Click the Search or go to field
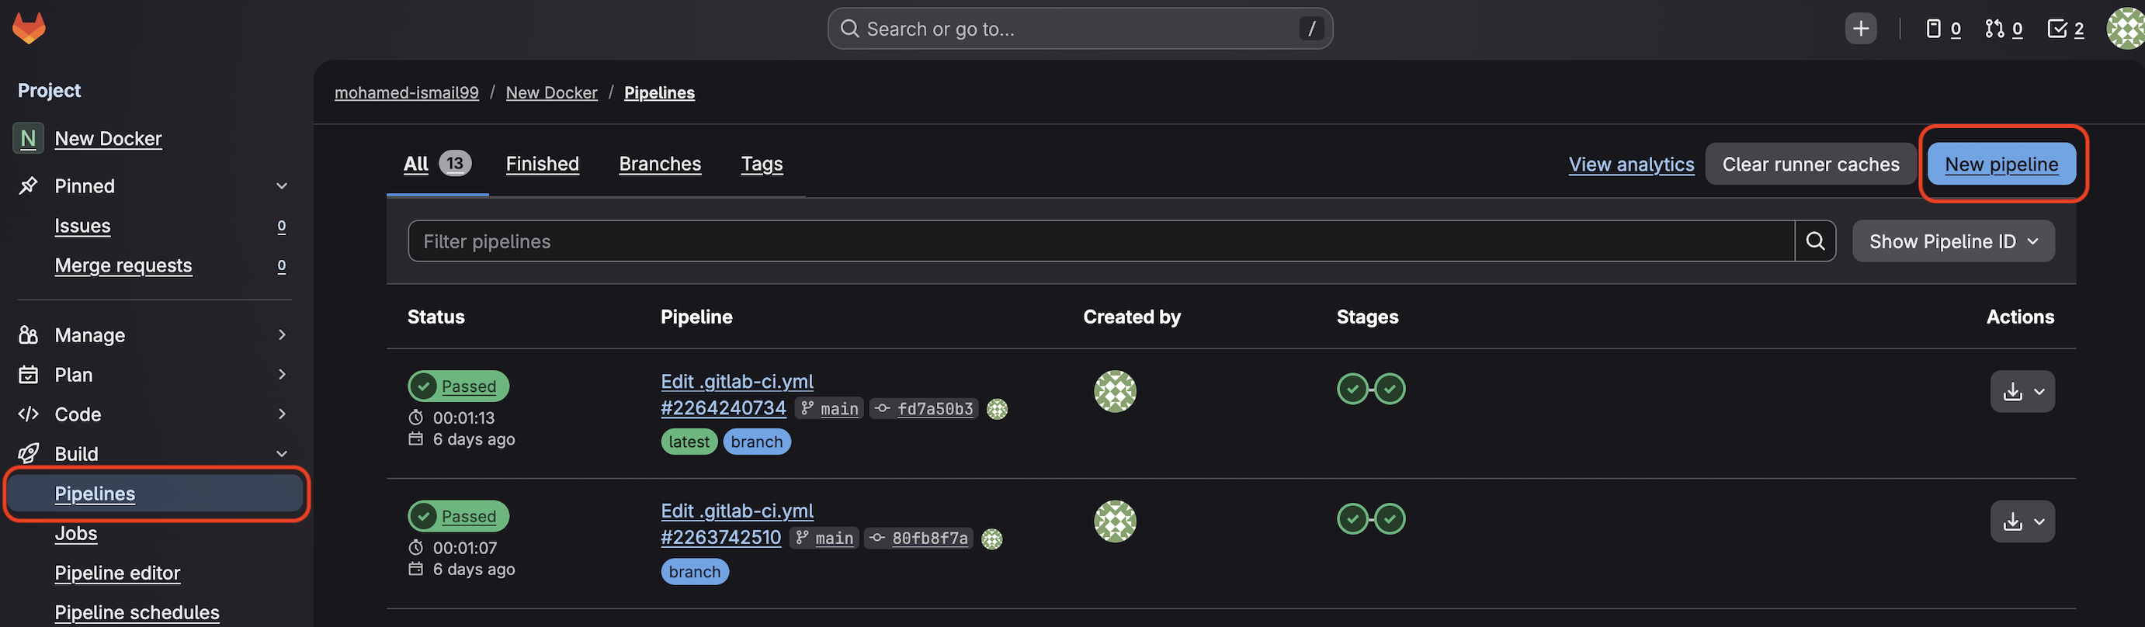Viewport: 2145px width, 627px height. 1080,28
